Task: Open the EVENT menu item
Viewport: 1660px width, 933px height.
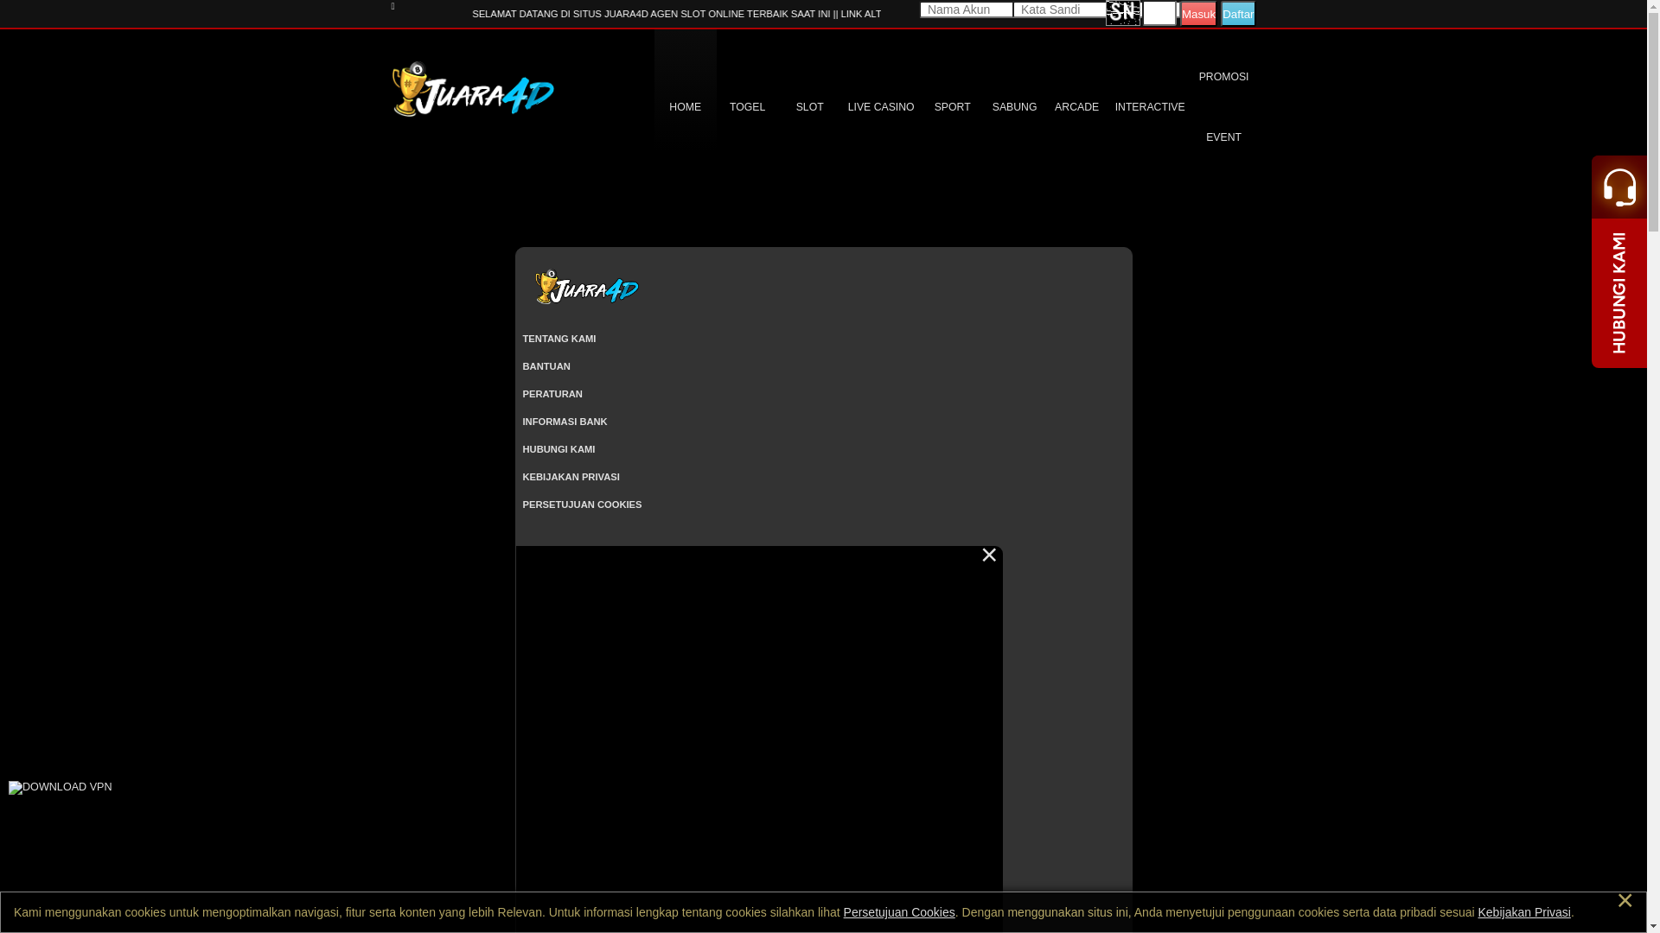Action: tap(1223, 137)
